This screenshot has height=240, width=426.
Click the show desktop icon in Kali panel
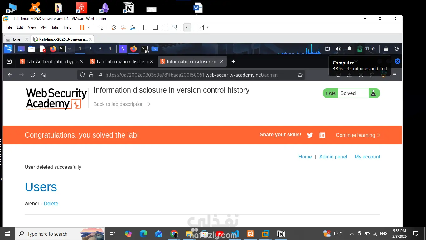pos(21,49)
